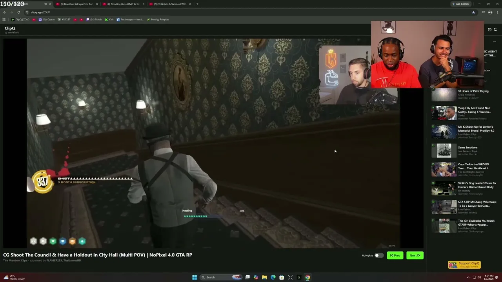
Task: Open the Chrome three-dot menu
Action: tap(497, 12)
